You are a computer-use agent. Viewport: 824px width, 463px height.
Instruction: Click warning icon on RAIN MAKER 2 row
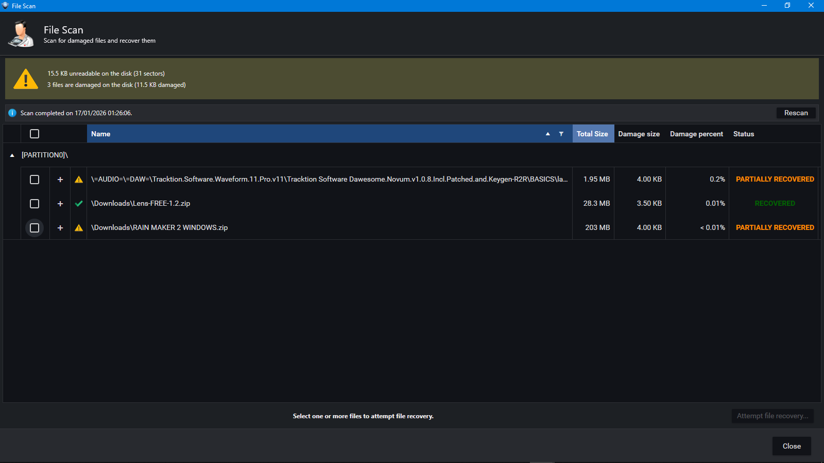click(79, 228)
